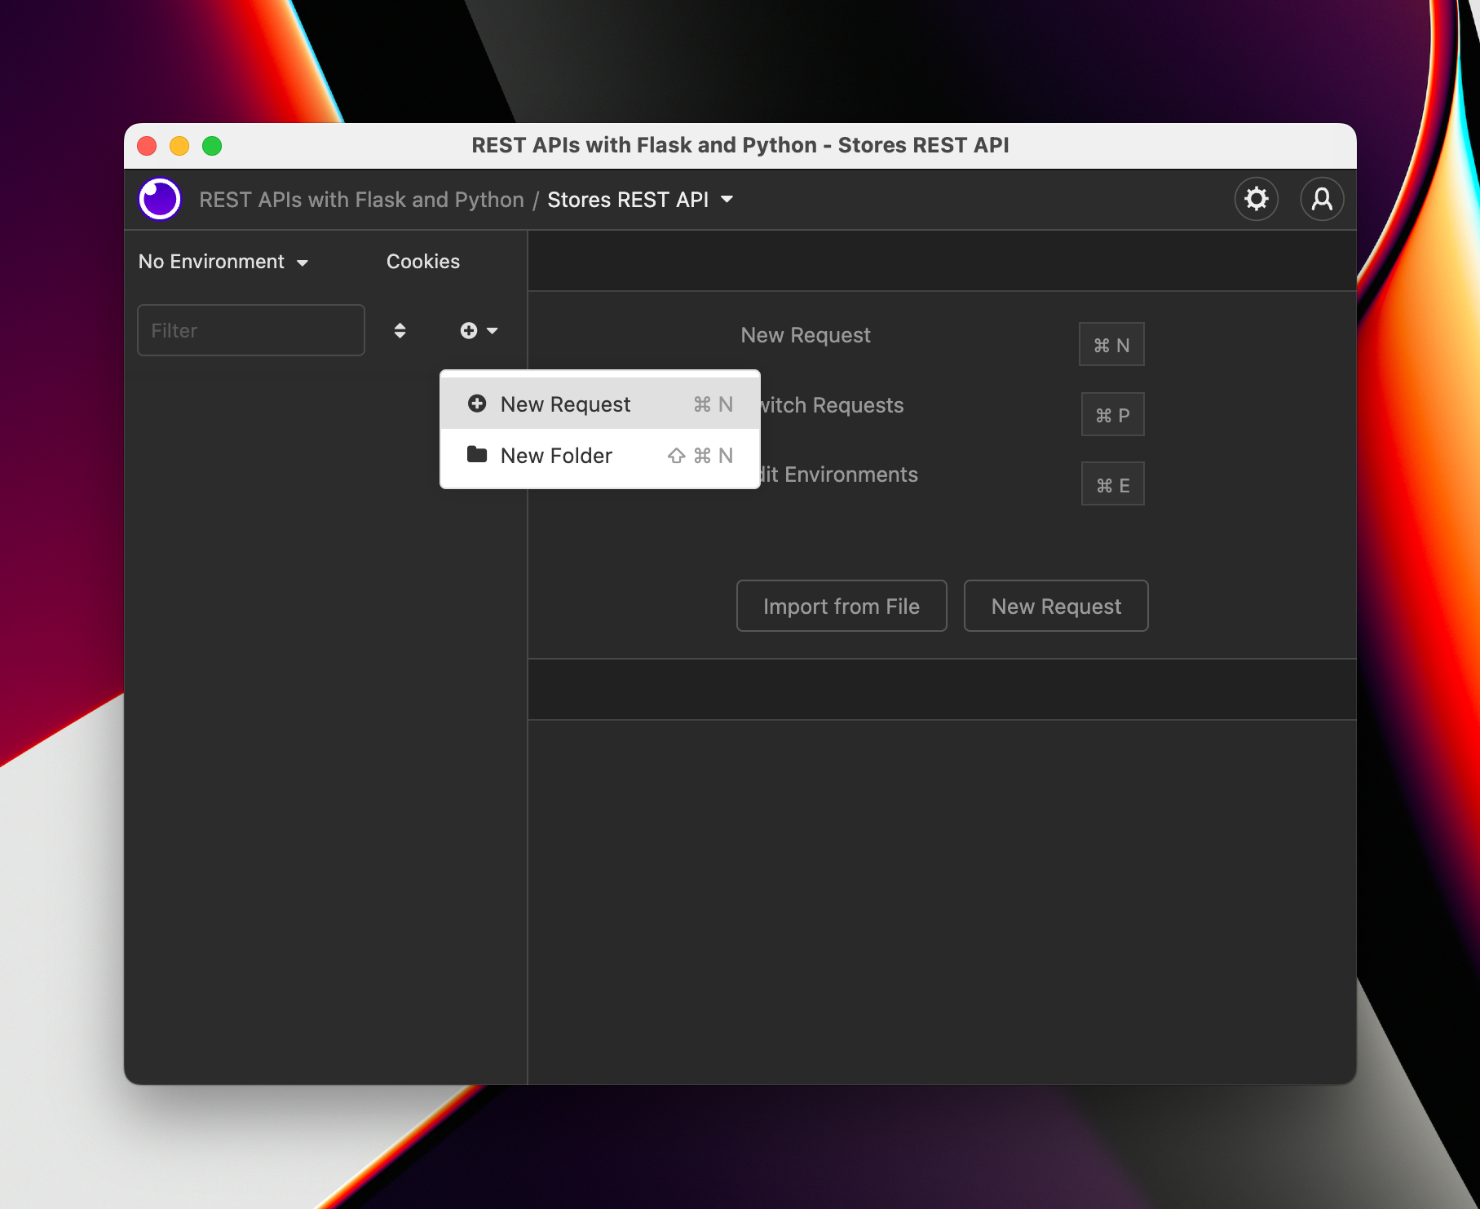
Task: Click the plus create icon in sidebar
Action: (469, 330)
